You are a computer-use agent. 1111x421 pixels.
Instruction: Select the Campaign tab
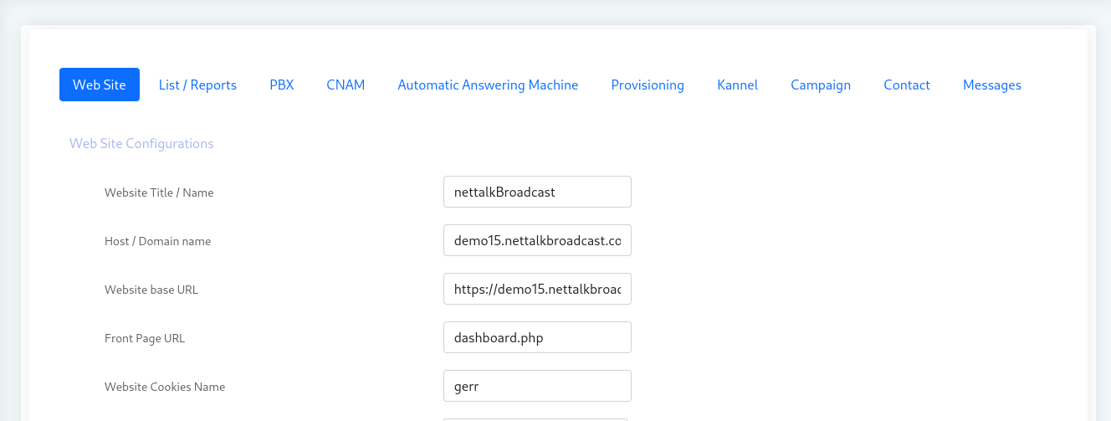coord(821,85)
